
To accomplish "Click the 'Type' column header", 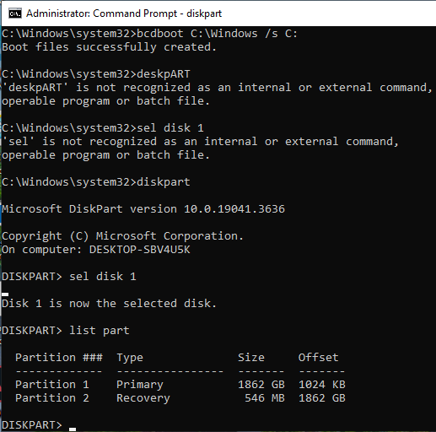I will tap(130, 358).
